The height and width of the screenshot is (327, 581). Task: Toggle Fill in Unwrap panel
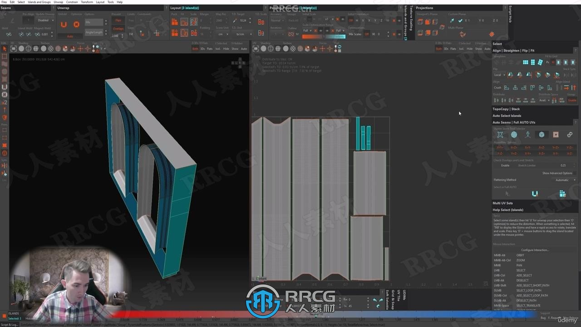[131, 34]
